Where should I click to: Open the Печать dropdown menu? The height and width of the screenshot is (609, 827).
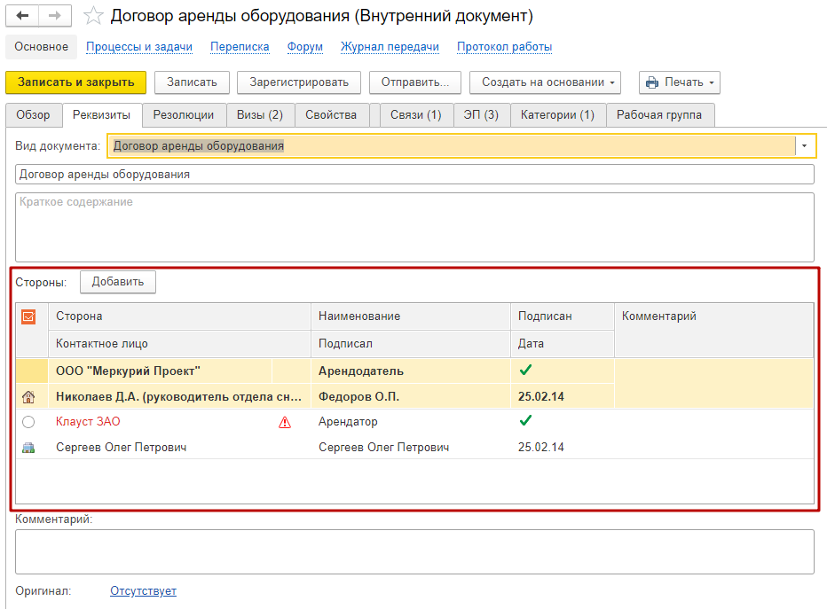[679, 82]
